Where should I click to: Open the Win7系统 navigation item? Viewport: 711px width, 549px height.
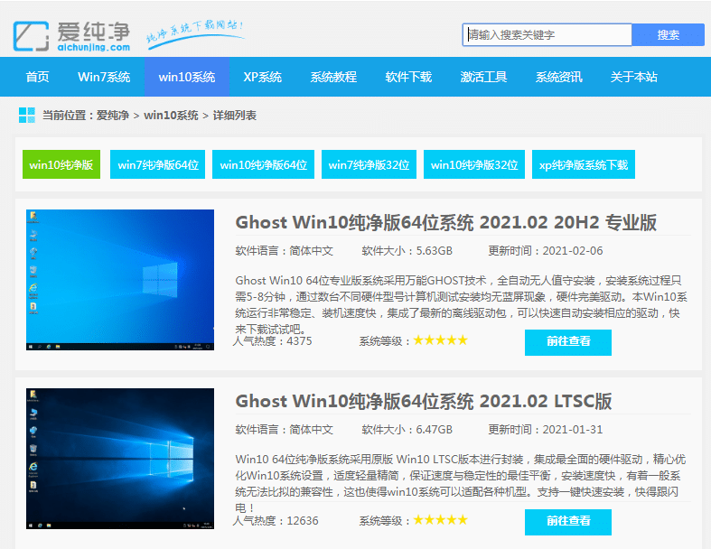coord(104,77)
